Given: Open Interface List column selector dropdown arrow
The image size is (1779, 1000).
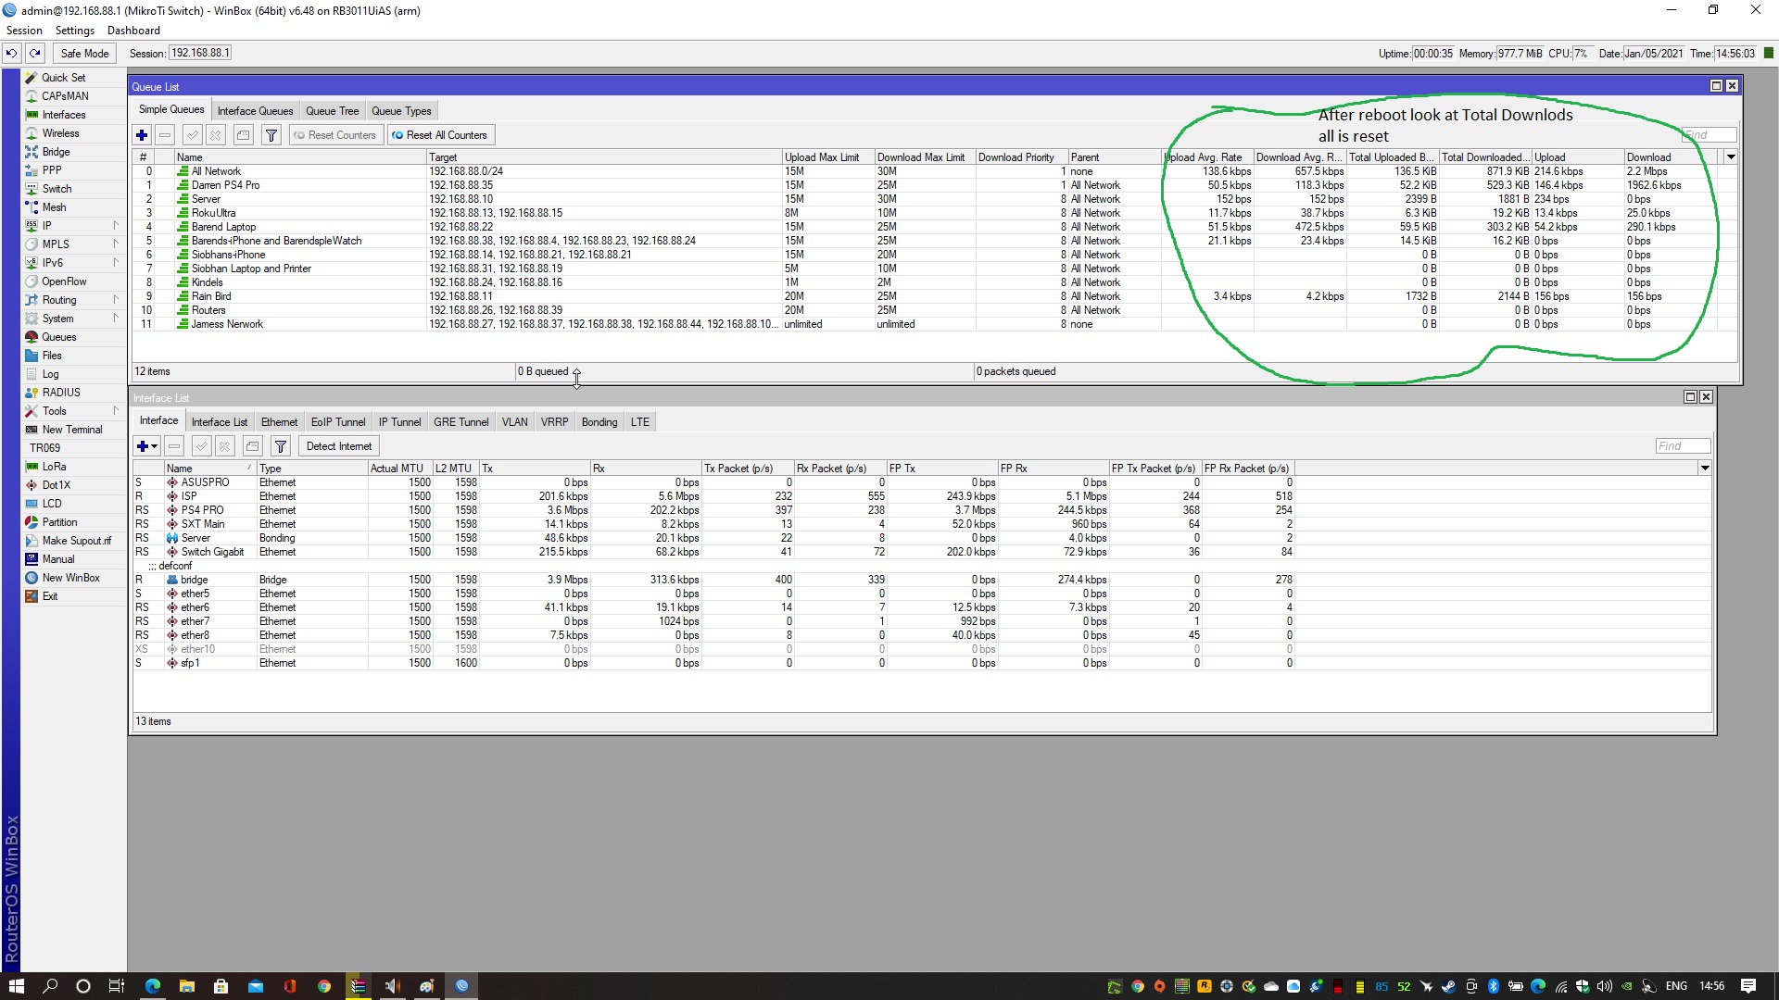Looking at the screenshot, I should point(1705,469).
